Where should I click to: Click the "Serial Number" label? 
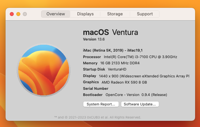pos(96,88)
